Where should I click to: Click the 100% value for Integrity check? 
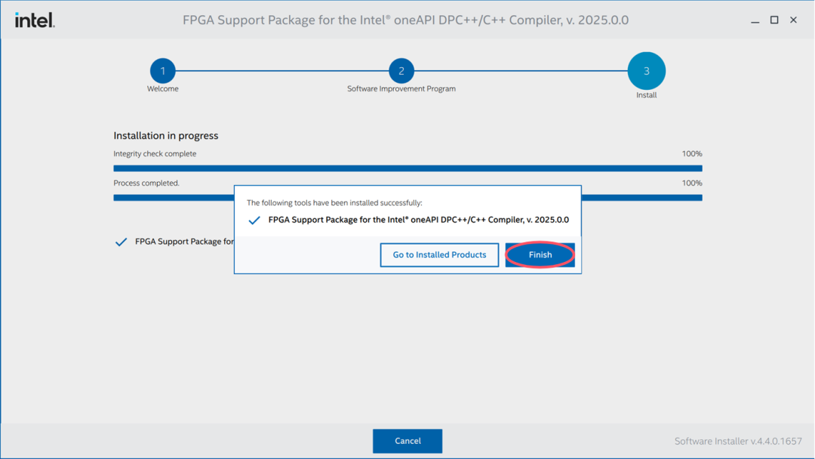pos(692,154)
